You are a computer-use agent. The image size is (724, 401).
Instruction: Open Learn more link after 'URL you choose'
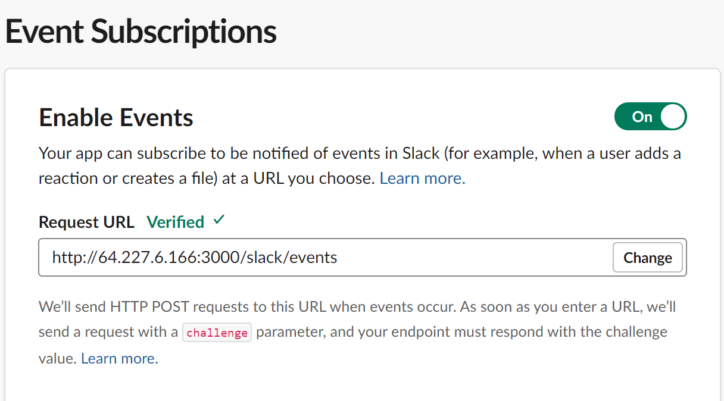pyautogui.click(x=422, y=178)
